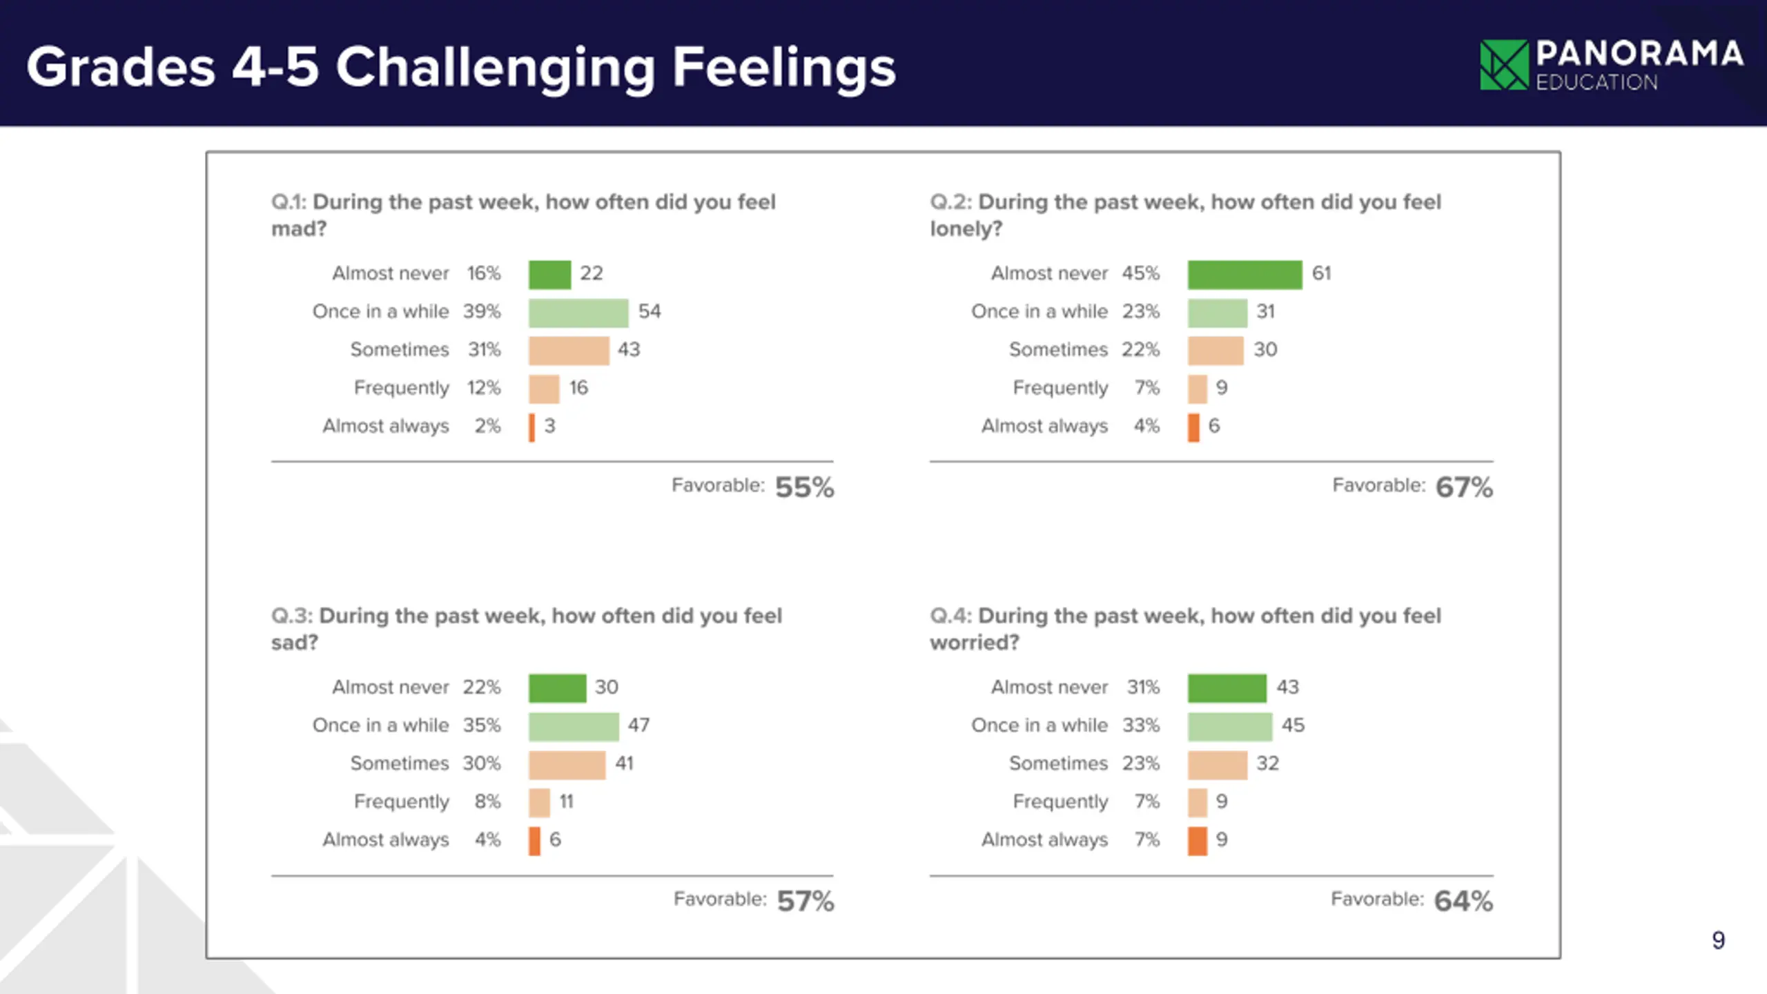Select the Q.2 lonely question heading
The height and width of the screenshot is (994, 1767).
1185,215
